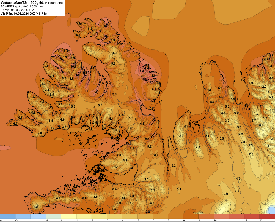Screen dimensions: 275x222
Task: Click the 'VT: Mán. 10.08.2026 09Z' valid time
Action: [x=18, y=14]
